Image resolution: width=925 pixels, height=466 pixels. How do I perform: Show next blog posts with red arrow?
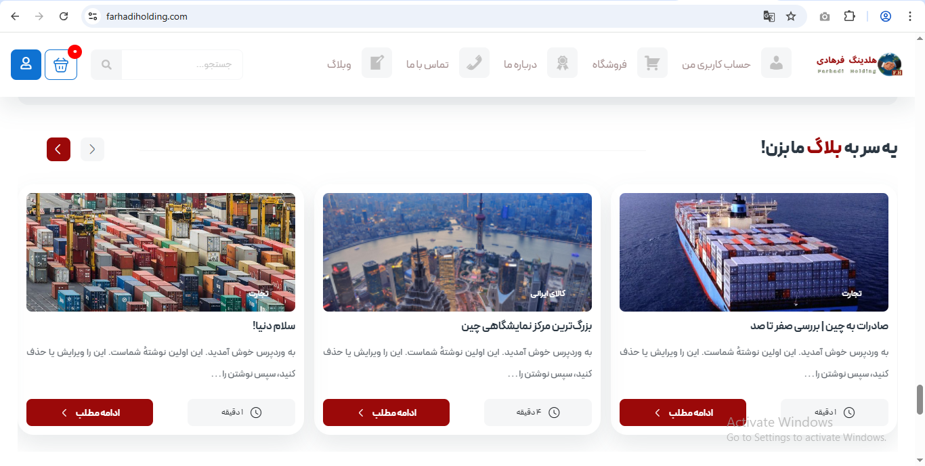point(58,149)
